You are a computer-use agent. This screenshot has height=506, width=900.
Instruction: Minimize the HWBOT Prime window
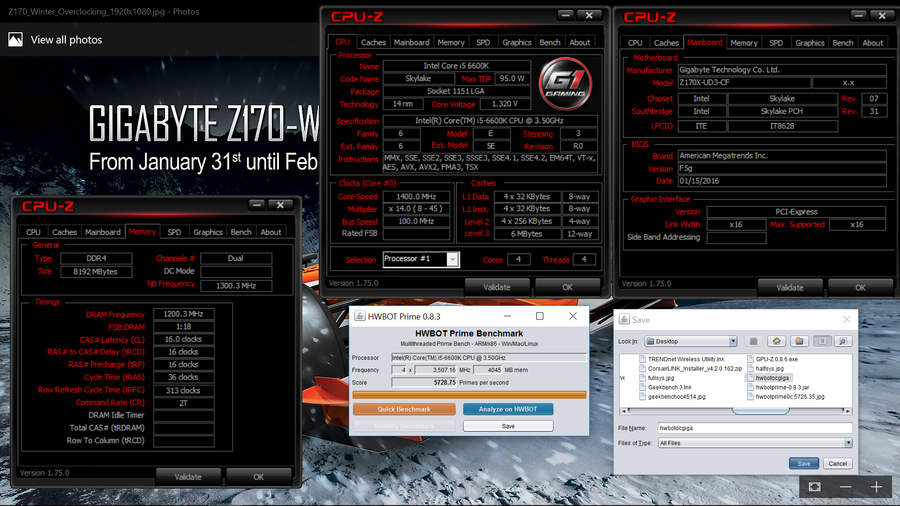click(x=507, y=316)
